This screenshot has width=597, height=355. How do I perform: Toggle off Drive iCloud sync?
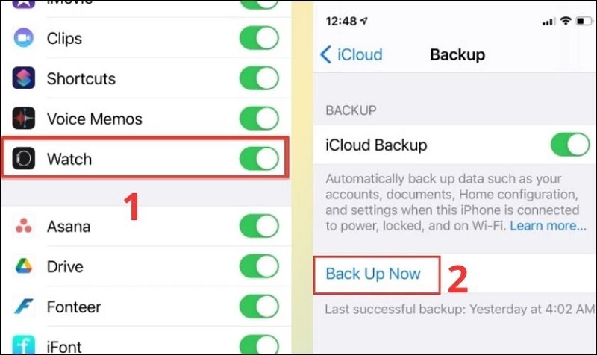[259, 266]
